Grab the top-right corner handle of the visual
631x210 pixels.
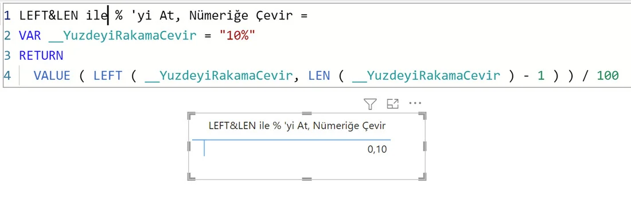(422, 116)
